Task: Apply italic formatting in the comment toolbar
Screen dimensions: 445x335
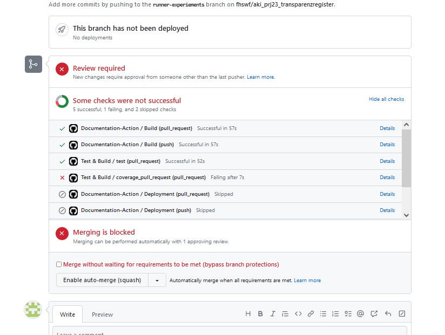Action: click(272, 313)
